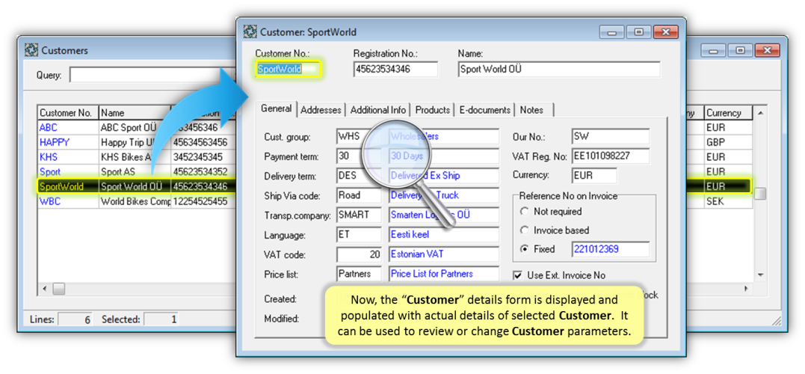Maximize the Customer: SportWorld window
Image resolution: width=805 pixels, height=374 pixels.
638,32
